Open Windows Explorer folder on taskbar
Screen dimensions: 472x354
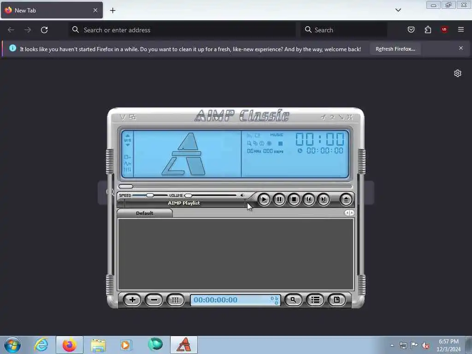point(98,345)
